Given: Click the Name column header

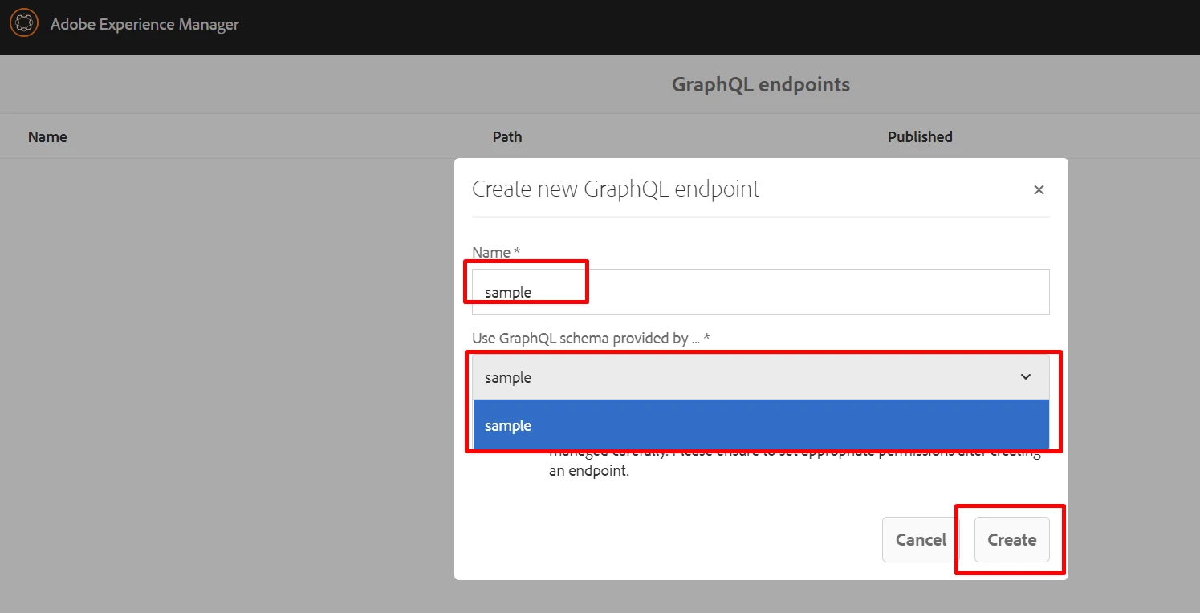Looking at the screenshot, I should (x=47, y=137).
